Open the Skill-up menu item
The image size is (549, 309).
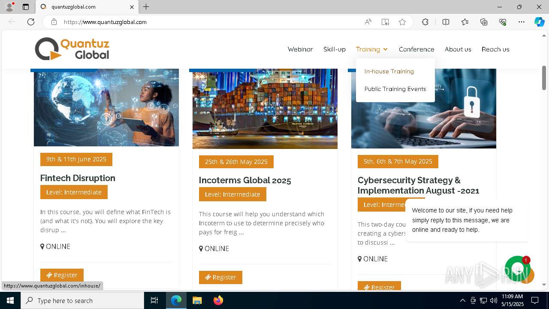pyautogui.click(x=335, y=49)
